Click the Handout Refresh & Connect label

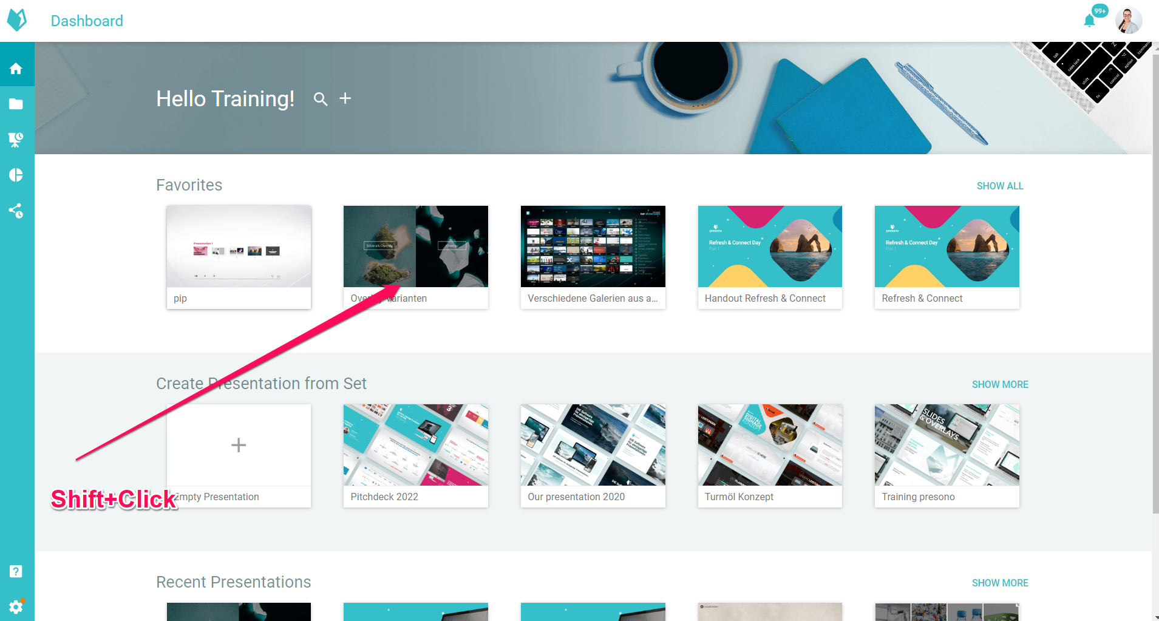tap(765, 298)
